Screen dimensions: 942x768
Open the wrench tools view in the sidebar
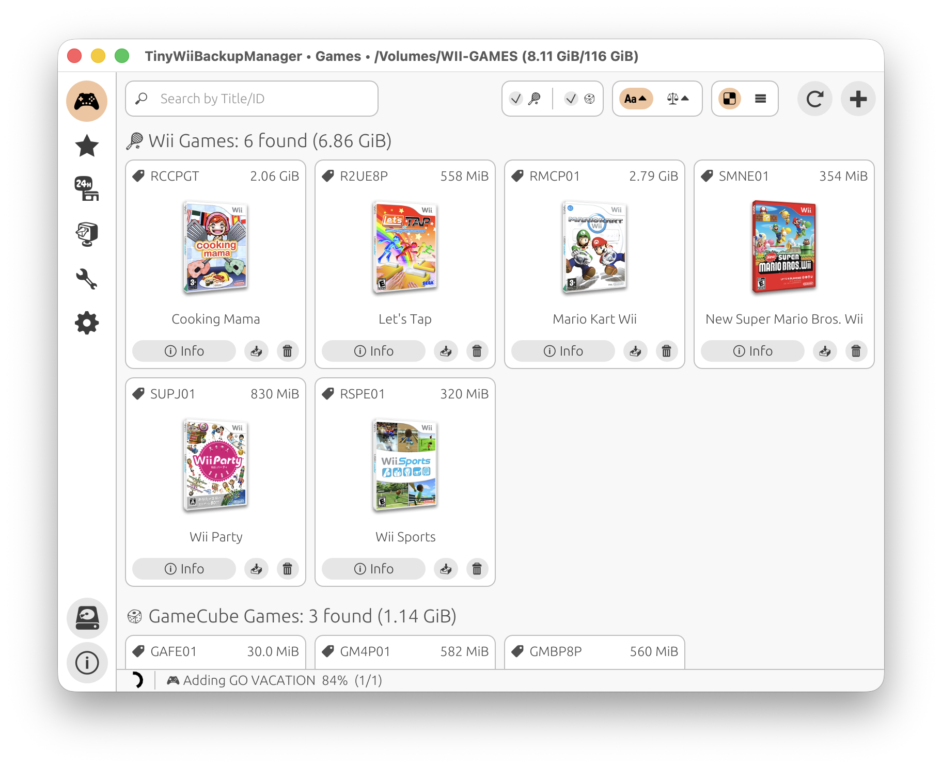(x=87, y=279)
